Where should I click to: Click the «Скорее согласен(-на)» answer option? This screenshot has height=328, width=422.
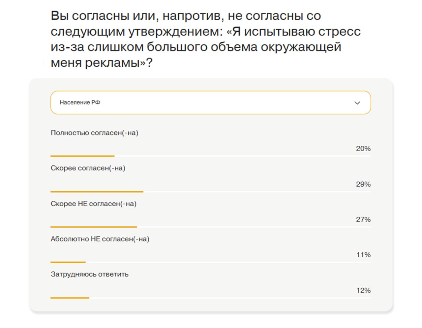(88, 168)
